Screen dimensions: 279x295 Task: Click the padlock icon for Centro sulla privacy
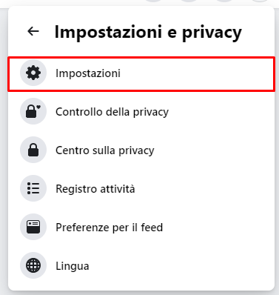[x=33, y=150]
